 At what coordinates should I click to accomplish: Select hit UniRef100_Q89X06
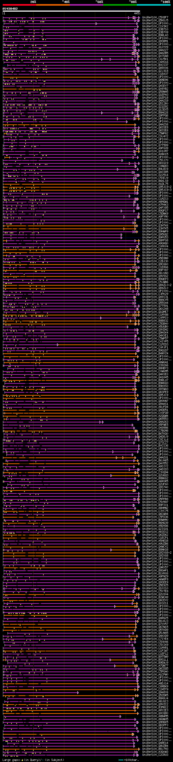(155, 68)
